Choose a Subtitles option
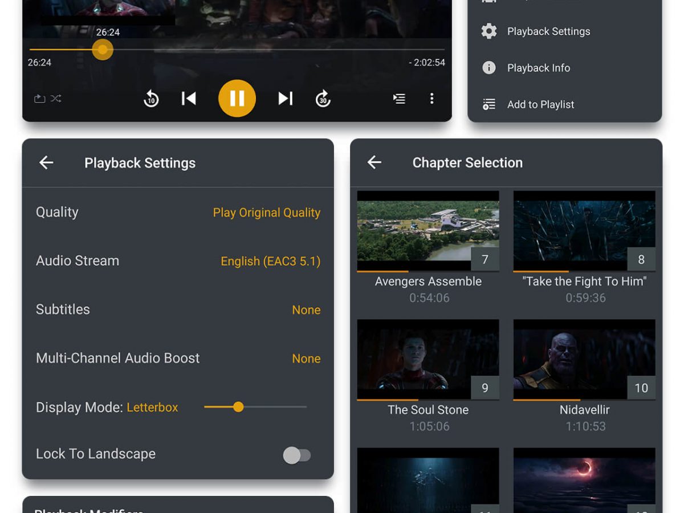Viewport: 684px width, 513px height. pyautogui.click(x=306, y=310)
